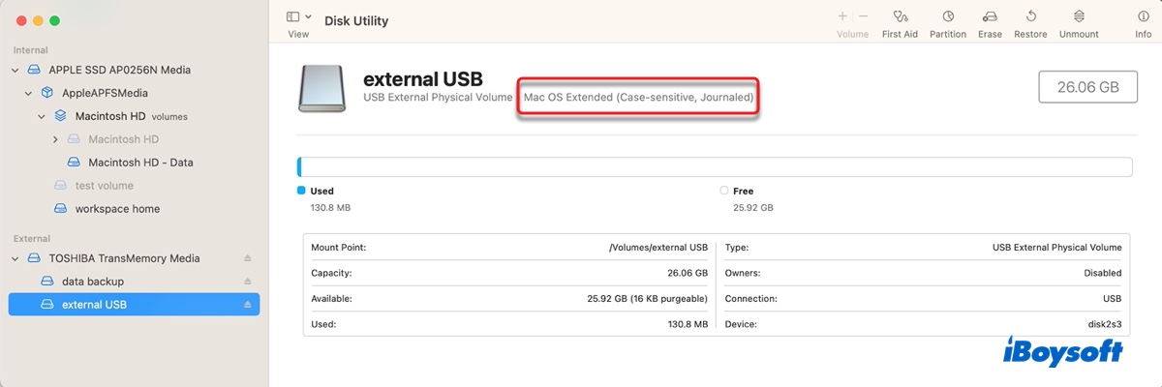Screen dimensions: 1162x387
Task: Open the Info panel
Action: (x=1143, y=16)
